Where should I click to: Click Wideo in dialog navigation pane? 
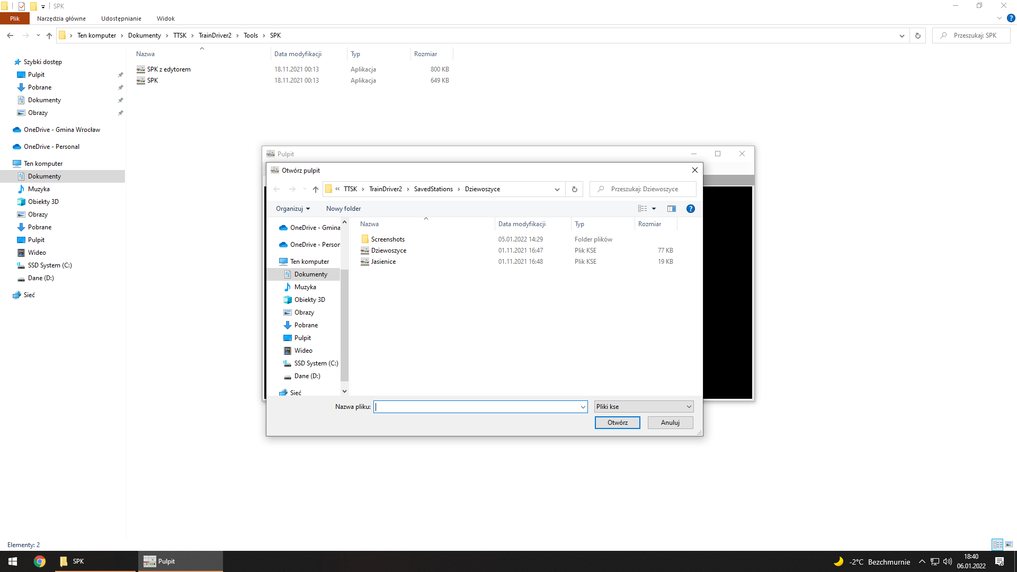[303, 351]
